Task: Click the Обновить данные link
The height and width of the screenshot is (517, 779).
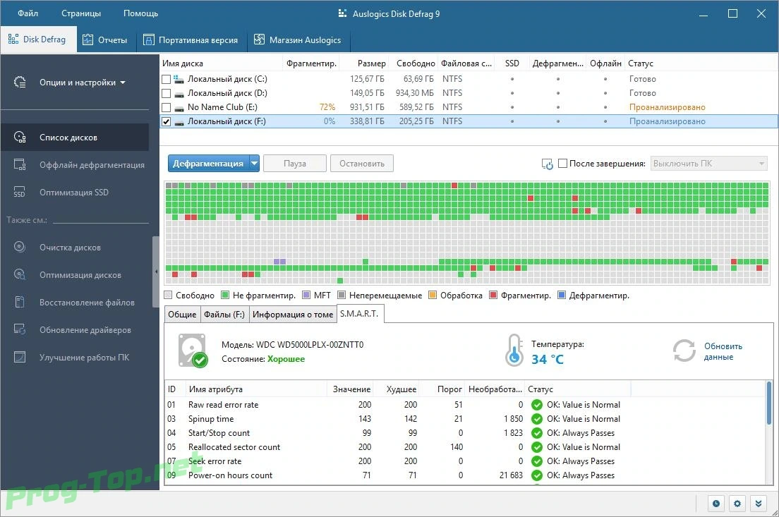Action: coord(723,351)
